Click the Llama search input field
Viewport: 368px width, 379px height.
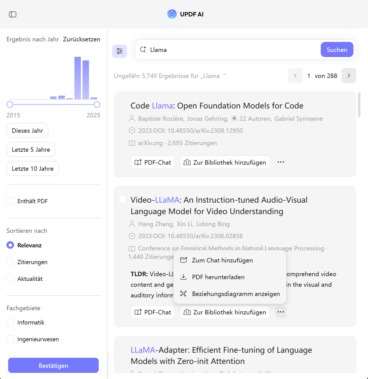click(232, 50)
